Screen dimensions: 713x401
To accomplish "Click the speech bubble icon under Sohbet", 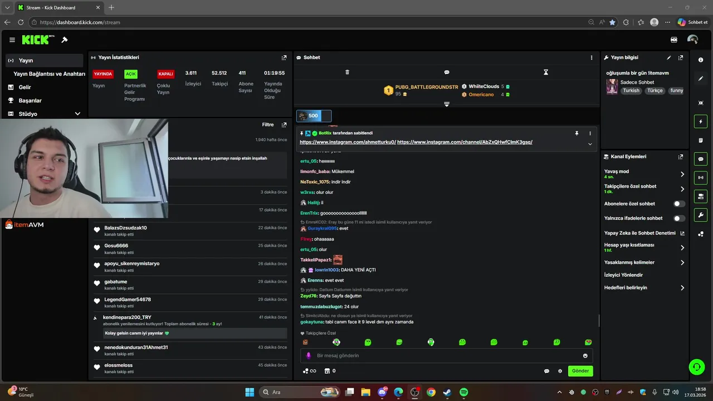I will point(447,72).
